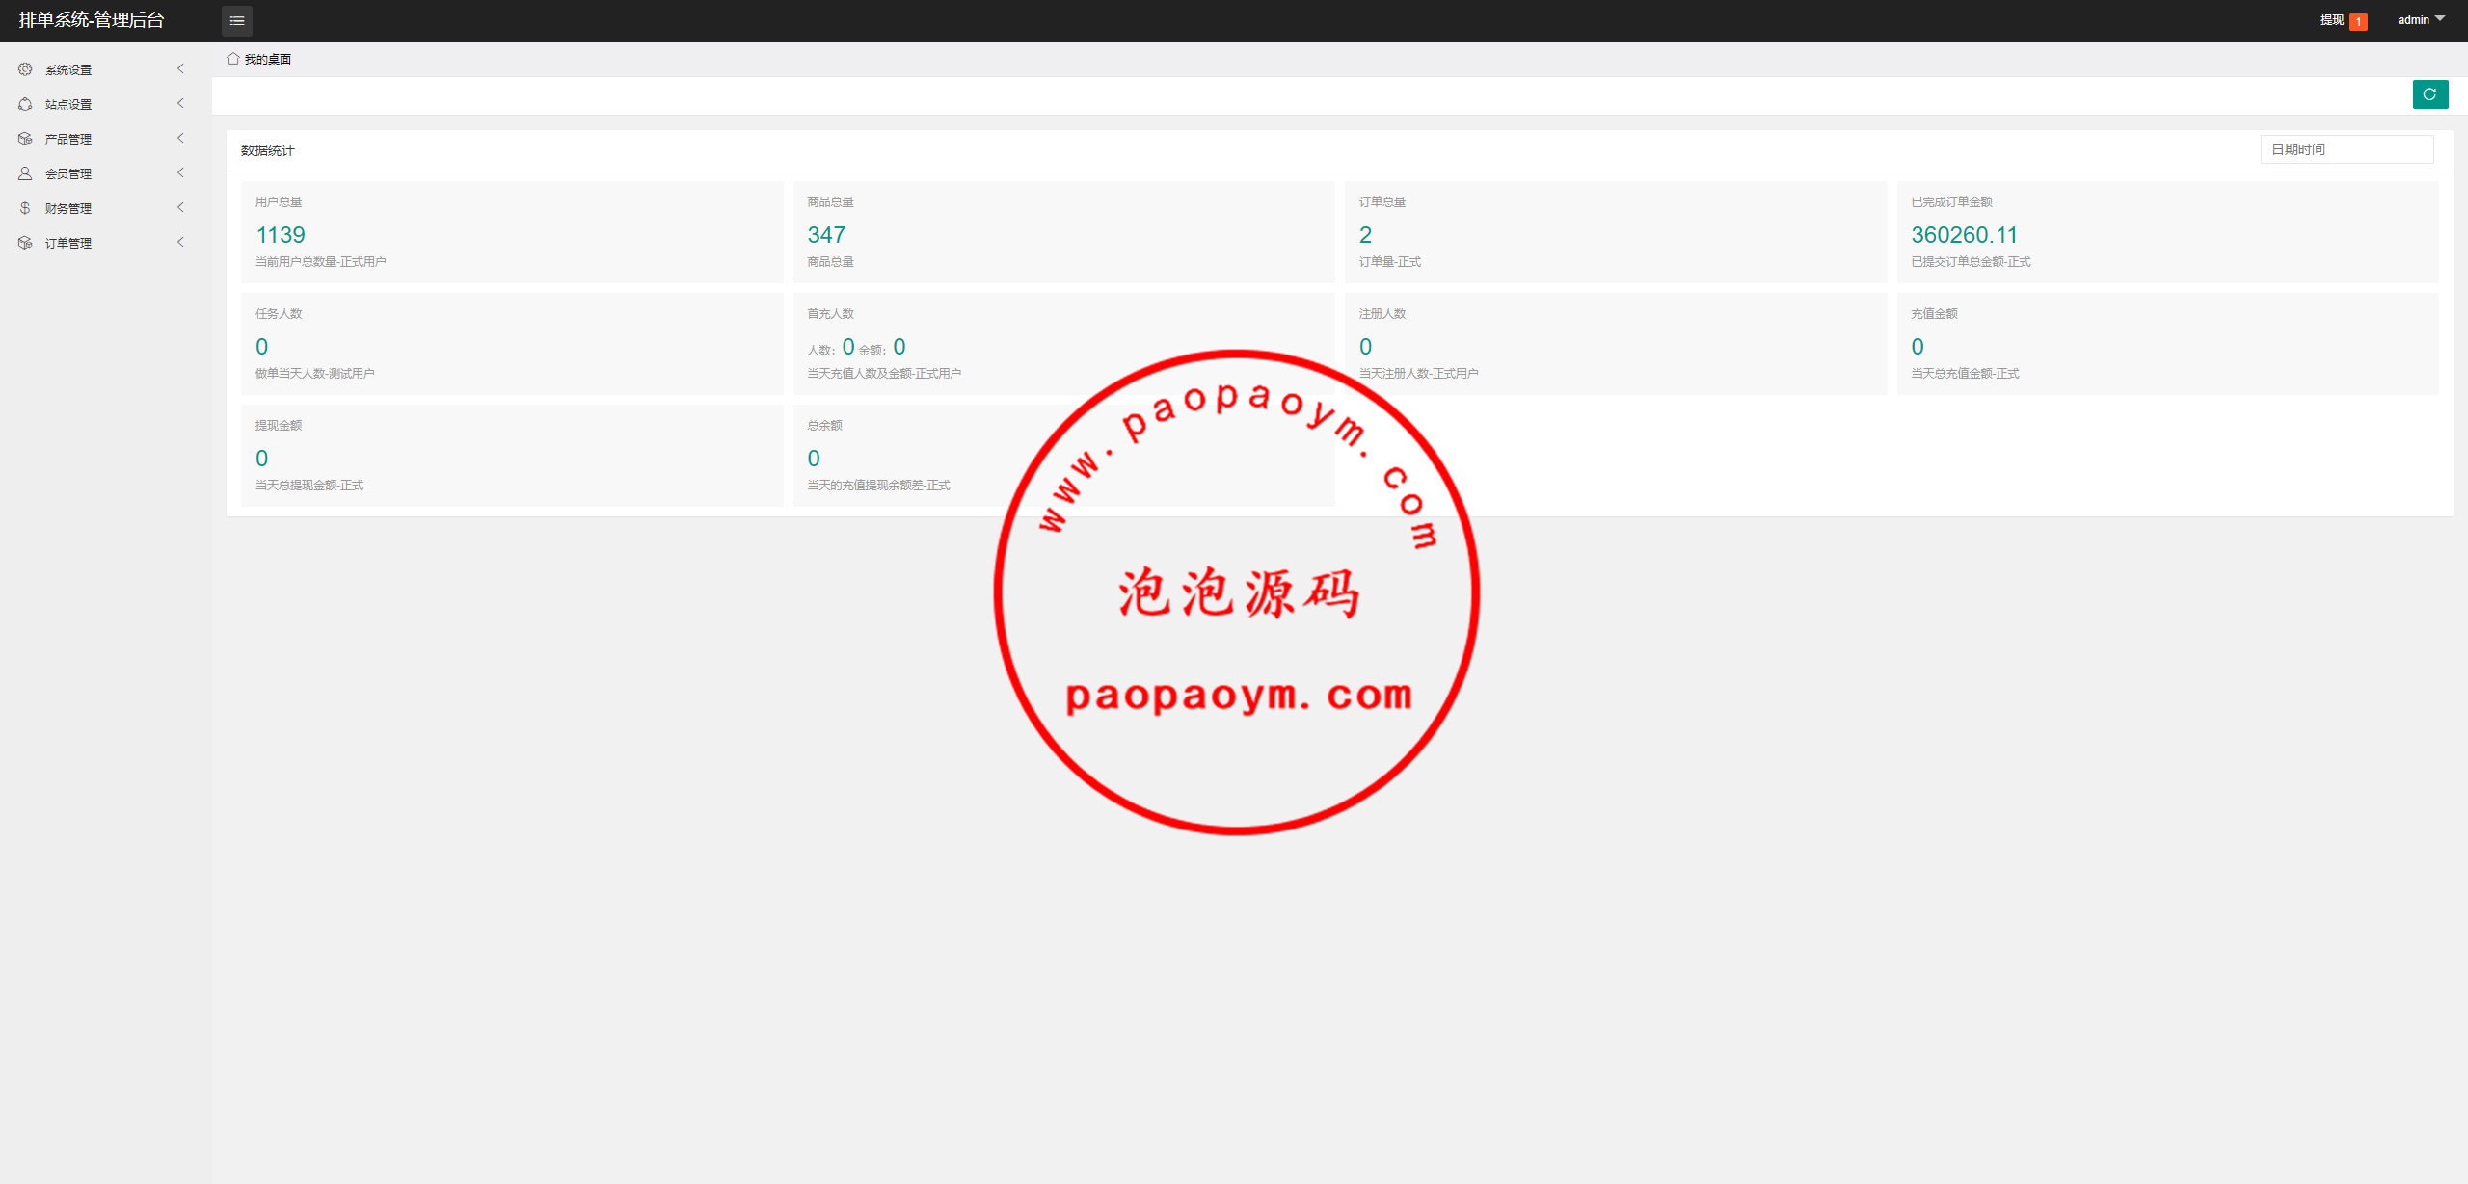Expand the 系统设置 chevron arrow
This screenshot has width=2468, height=1184.
click(x=180, y=68)
